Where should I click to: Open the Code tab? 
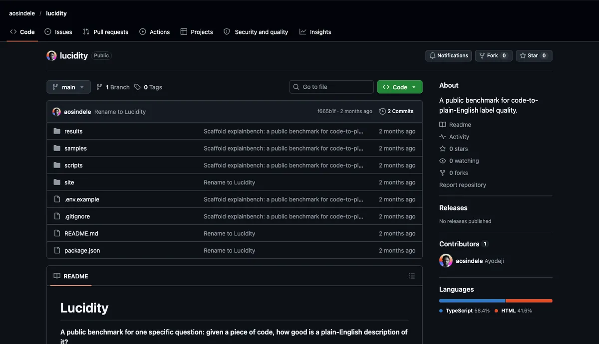pyautogui.click(x=22, y=32)
